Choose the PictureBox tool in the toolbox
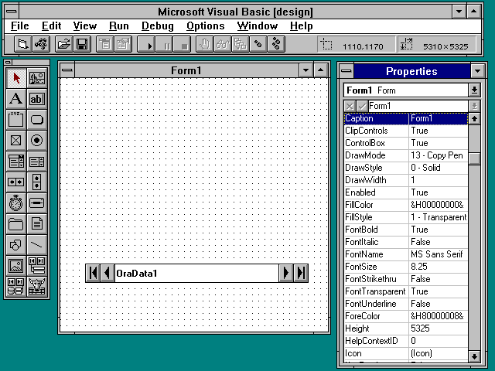 pyautogui.click(x=36, y=78)
